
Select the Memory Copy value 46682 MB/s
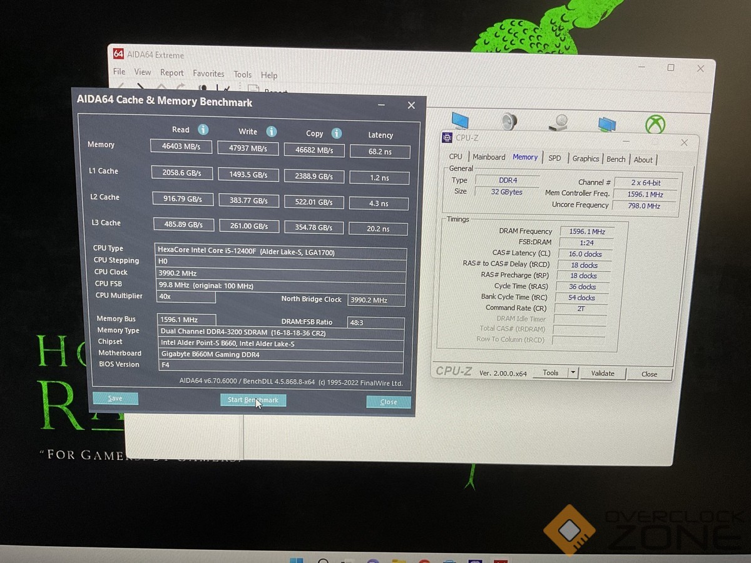tap(314, 150)
